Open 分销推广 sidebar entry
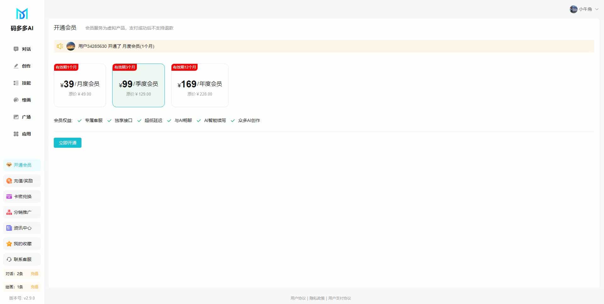 [22, 212]
